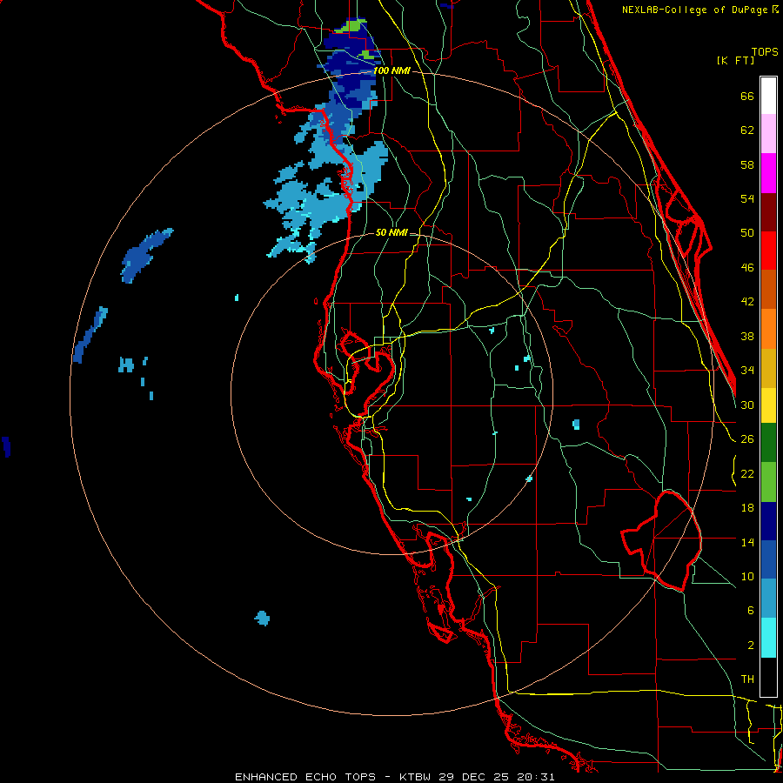The width and height of the screenshot is (783, 783).
Task: Click the '50' legend value
Action: 747,233
